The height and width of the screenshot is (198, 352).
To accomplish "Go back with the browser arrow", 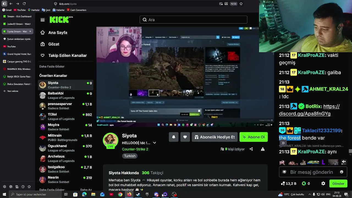I will click(11, 4).
